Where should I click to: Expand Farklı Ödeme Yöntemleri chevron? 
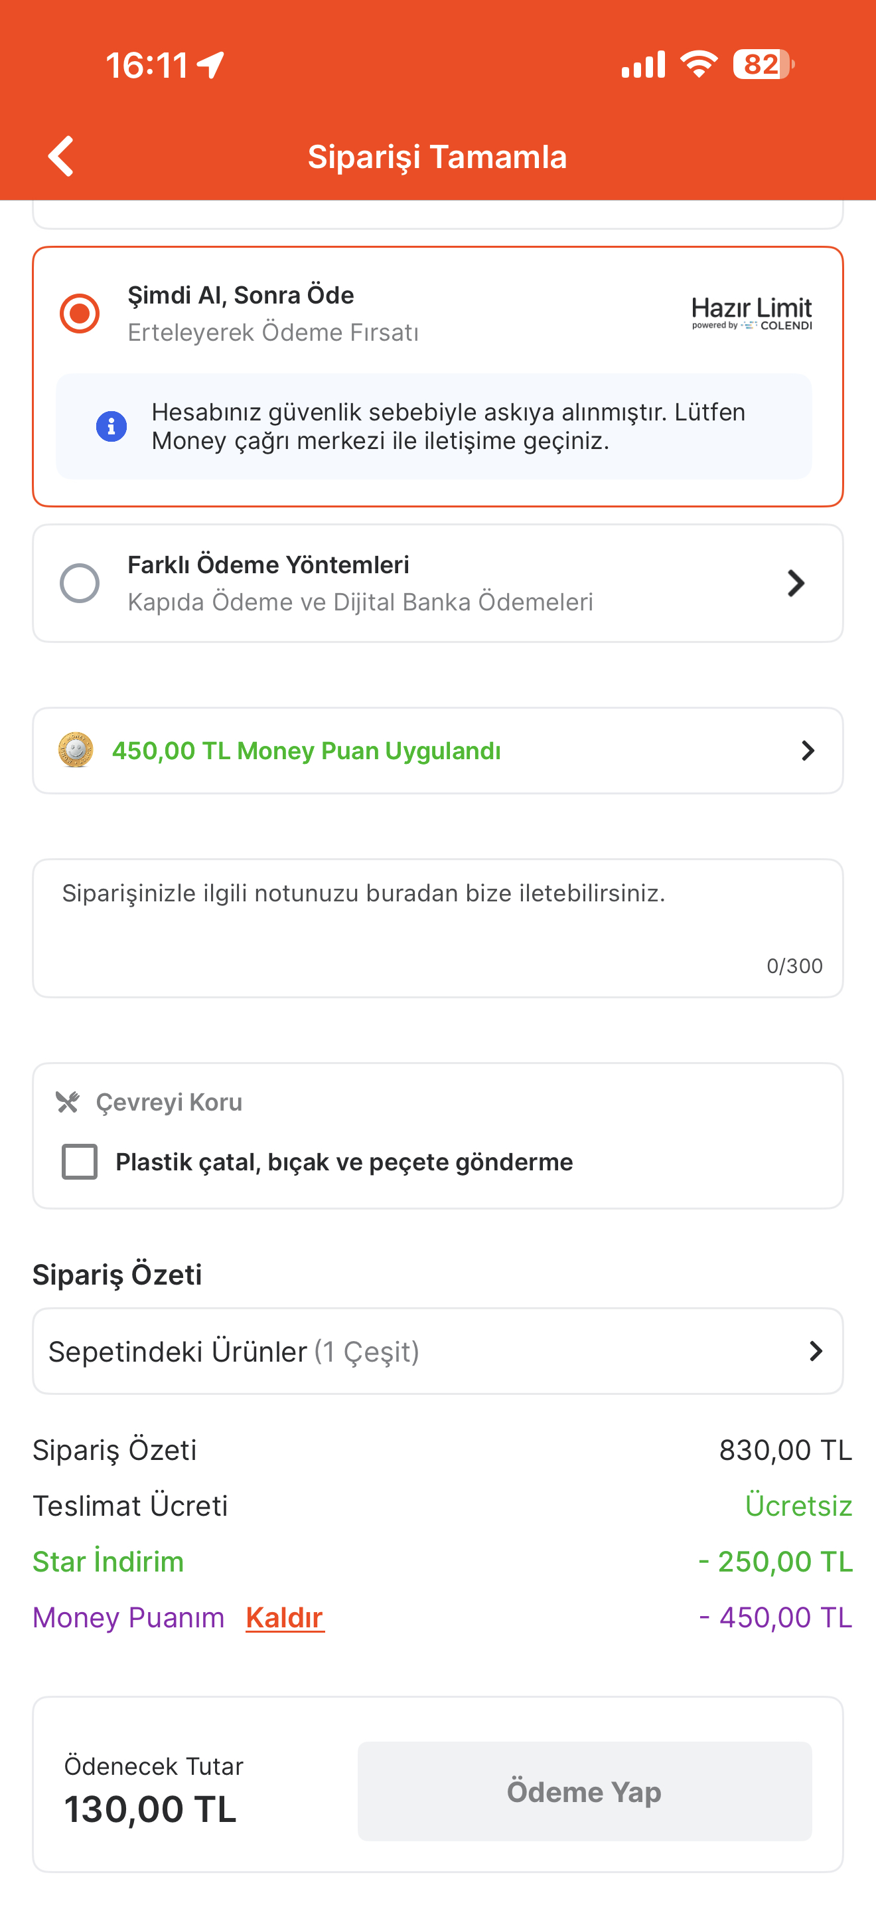click(796, 583)
